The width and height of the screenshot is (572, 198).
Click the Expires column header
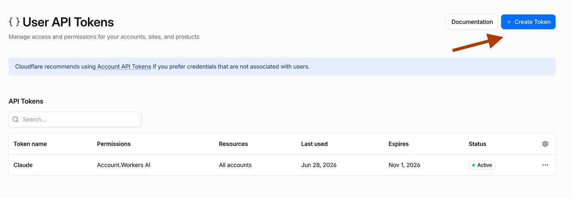398,144
